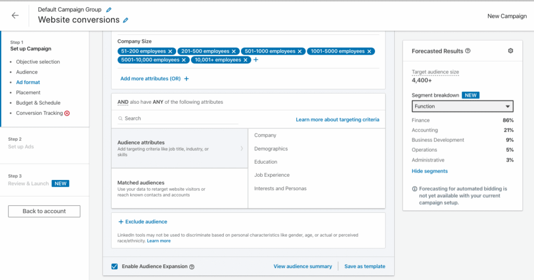Click pencil icon beside Website conversions

[x=126, y=20]
